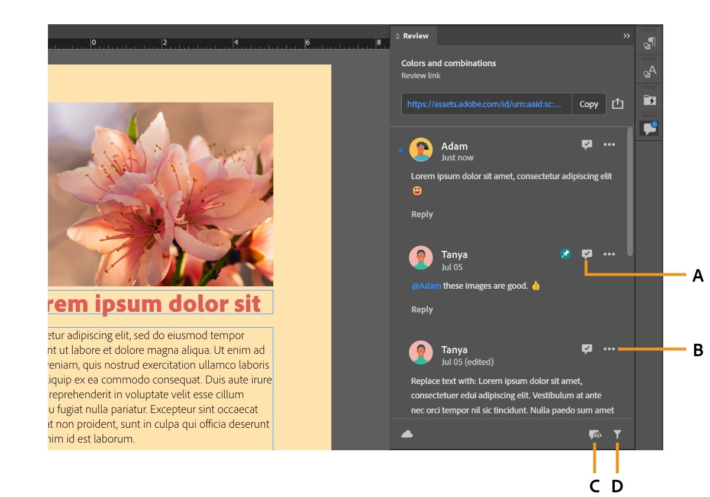
Task: Click the smiley reaction under Adam's comment
Action: [x=417, y=191]
